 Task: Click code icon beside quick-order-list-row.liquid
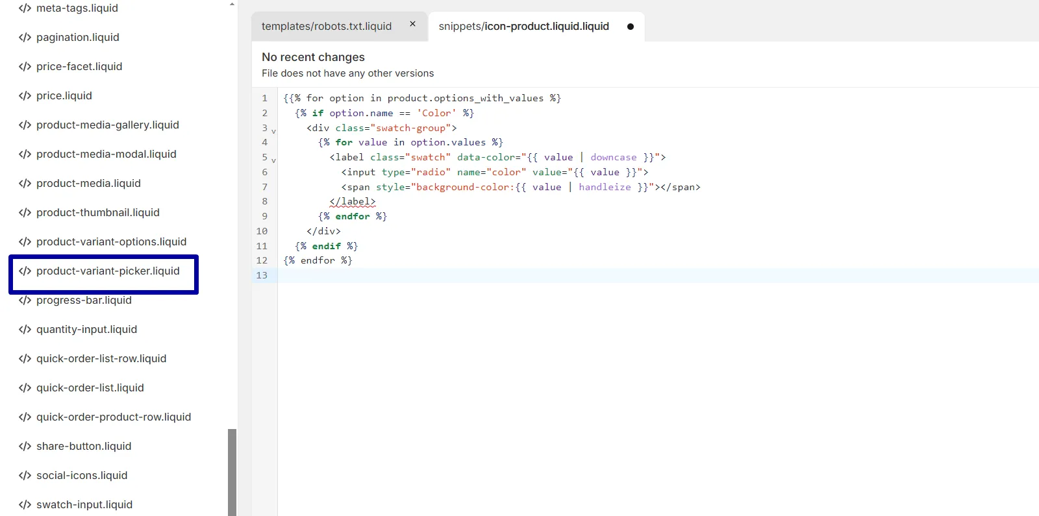[x=25, y=359]
